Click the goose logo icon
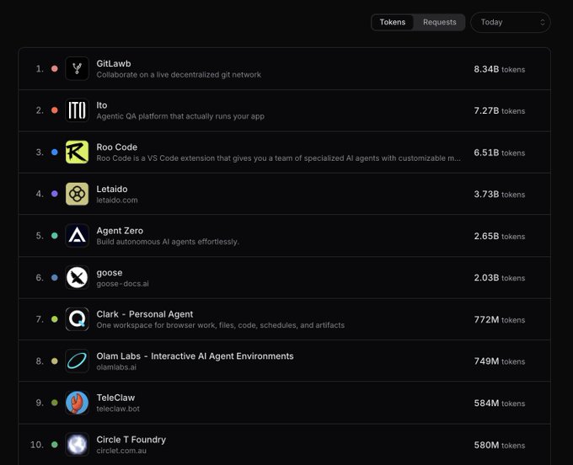Viewport: 573px width, 465px height. click(77, 278)
